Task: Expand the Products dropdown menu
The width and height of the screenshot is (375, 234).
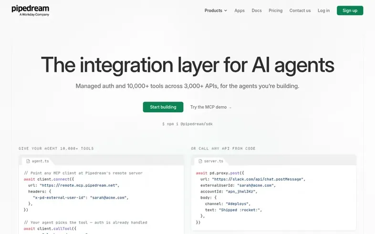Action: pos(216,10)
